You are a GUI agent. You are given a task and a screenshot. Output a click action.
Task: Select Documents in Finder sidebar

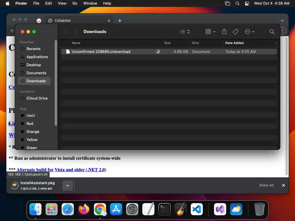(34, 73)
